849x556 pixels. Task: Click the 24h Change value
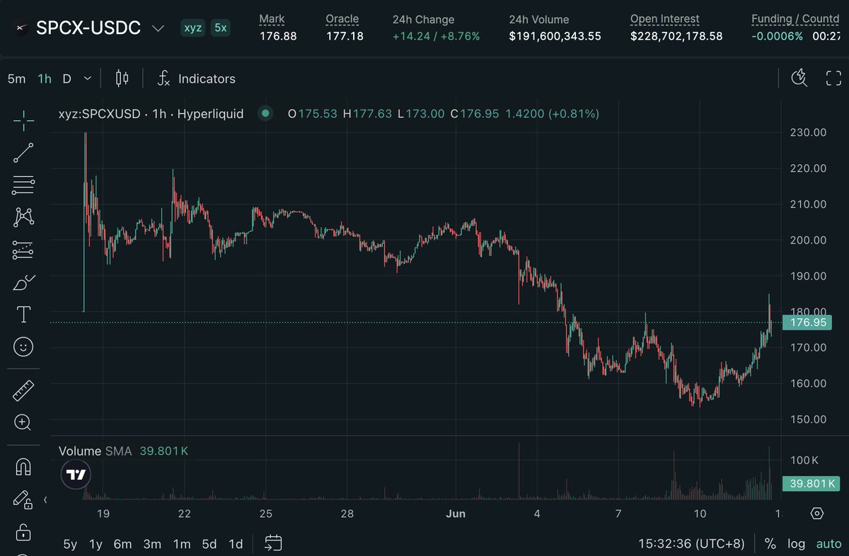point(437,35)
